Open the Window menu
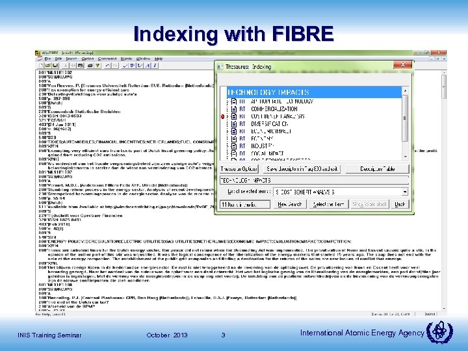Image resolution: width=468 pixels, height=351 pixels. pos(143,58)
